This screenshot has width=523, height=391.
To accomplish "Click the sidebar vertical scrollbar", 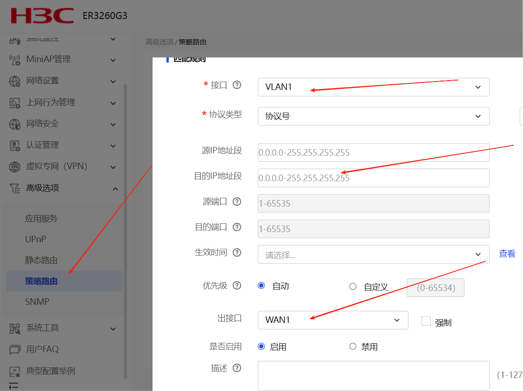I will point(125,231).
